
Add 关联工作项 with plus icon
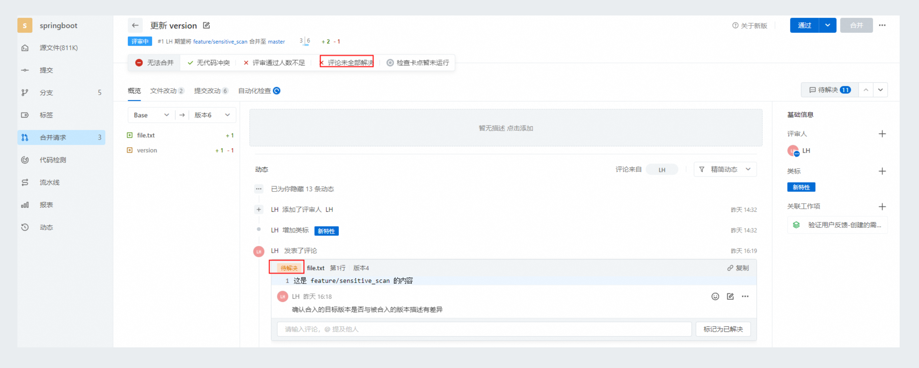882,207
